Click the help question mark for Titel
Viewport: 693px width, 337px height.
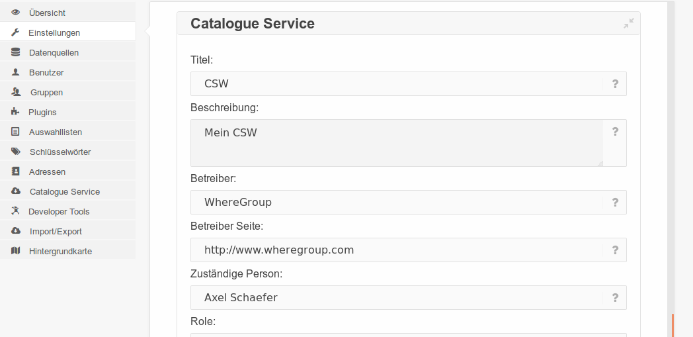point(615,83)
